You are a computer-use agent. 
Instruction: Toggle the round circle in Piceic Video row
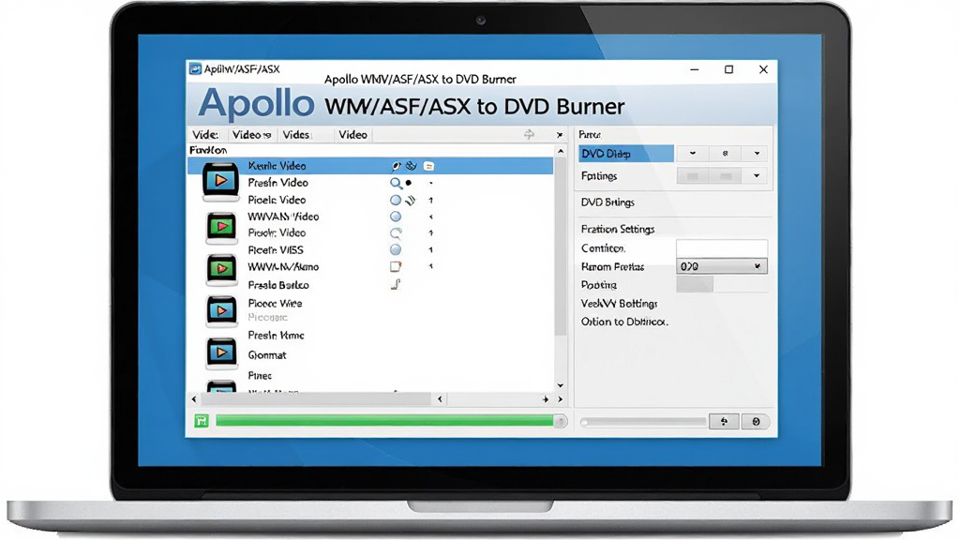pyautogui.click(x=396, y=201)
